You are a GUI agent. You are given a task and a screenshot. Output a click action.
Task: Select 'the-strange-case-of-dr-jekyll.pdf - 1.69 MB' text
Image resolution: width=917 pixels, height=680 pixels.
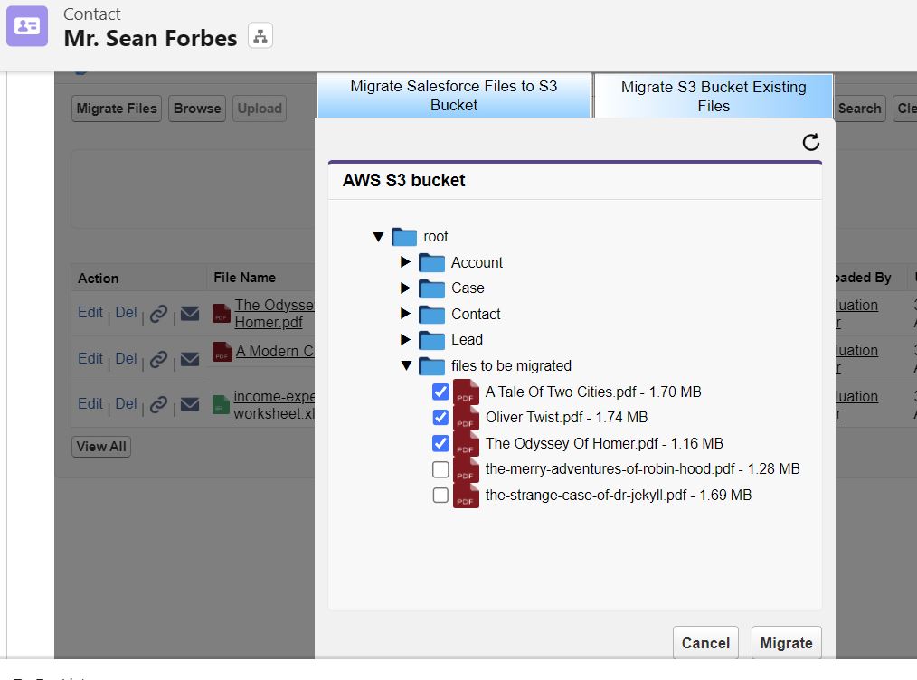[x=619, y=496]
